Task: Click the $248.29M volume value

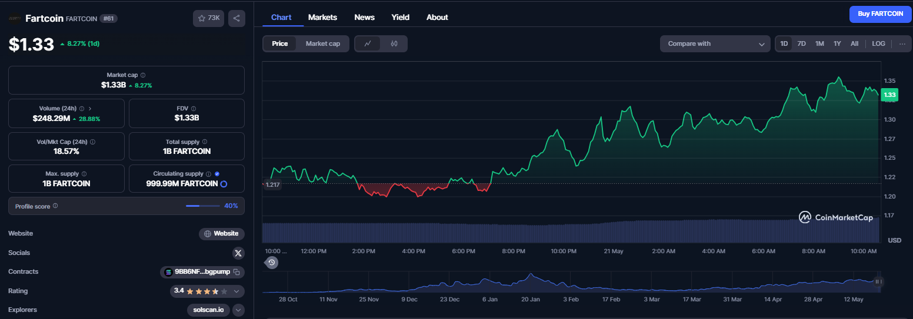Action: 51,119
